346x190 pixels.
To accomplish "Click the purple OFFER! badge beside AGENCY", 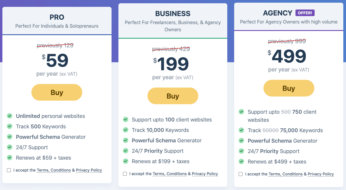I will click(305, 13).
